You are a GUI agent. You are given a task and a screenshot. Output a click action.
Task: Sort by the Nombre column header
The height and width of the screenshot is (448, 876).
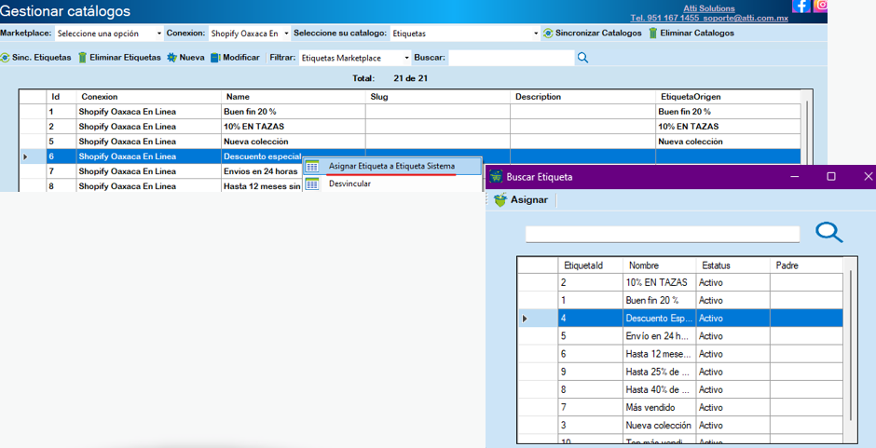point(658,265)
